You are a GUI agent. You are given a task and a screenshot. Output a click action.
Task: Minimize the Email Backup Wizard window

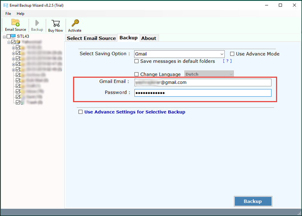267,5
